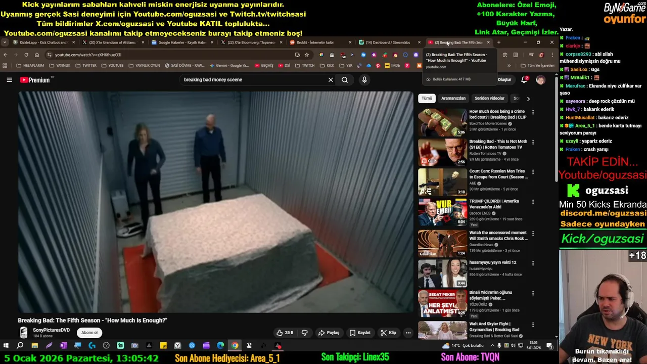This screenshot has height=364, width=647.
Task: Open the SonyPicturesDVD channel name link
Action: tap(51, 330)
